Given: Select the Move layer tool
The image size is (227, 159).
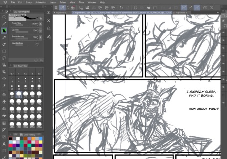Looking at the screenshot, I should pyautogui.click(x=4, y=79).
